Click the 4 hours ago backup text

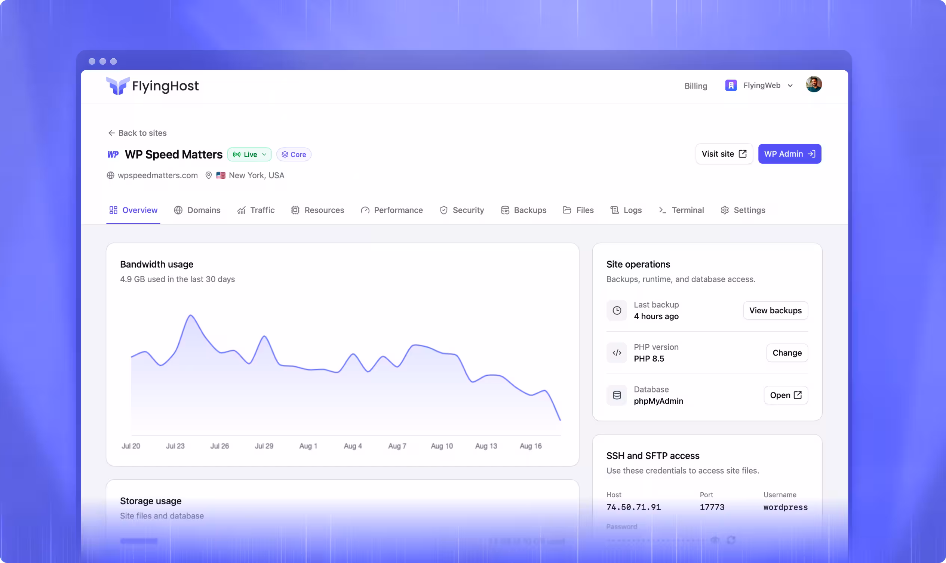pyautogui.click(x=656, y=316)
